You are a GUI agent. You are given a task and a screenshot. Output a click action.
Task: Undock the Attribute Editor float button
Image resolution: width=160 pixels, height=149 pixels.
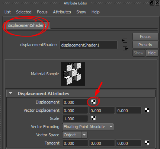[152, 3]
